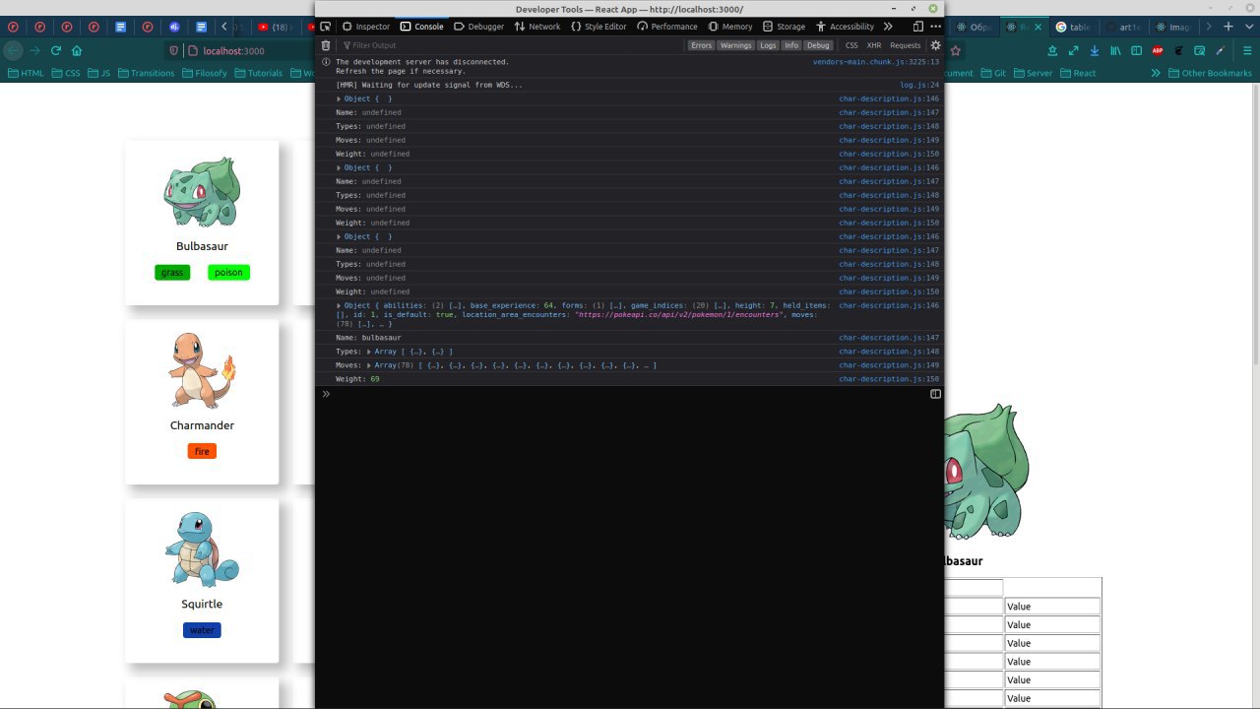
Task: Toggle the XHR console filter
Action: [x=874, y=45]
